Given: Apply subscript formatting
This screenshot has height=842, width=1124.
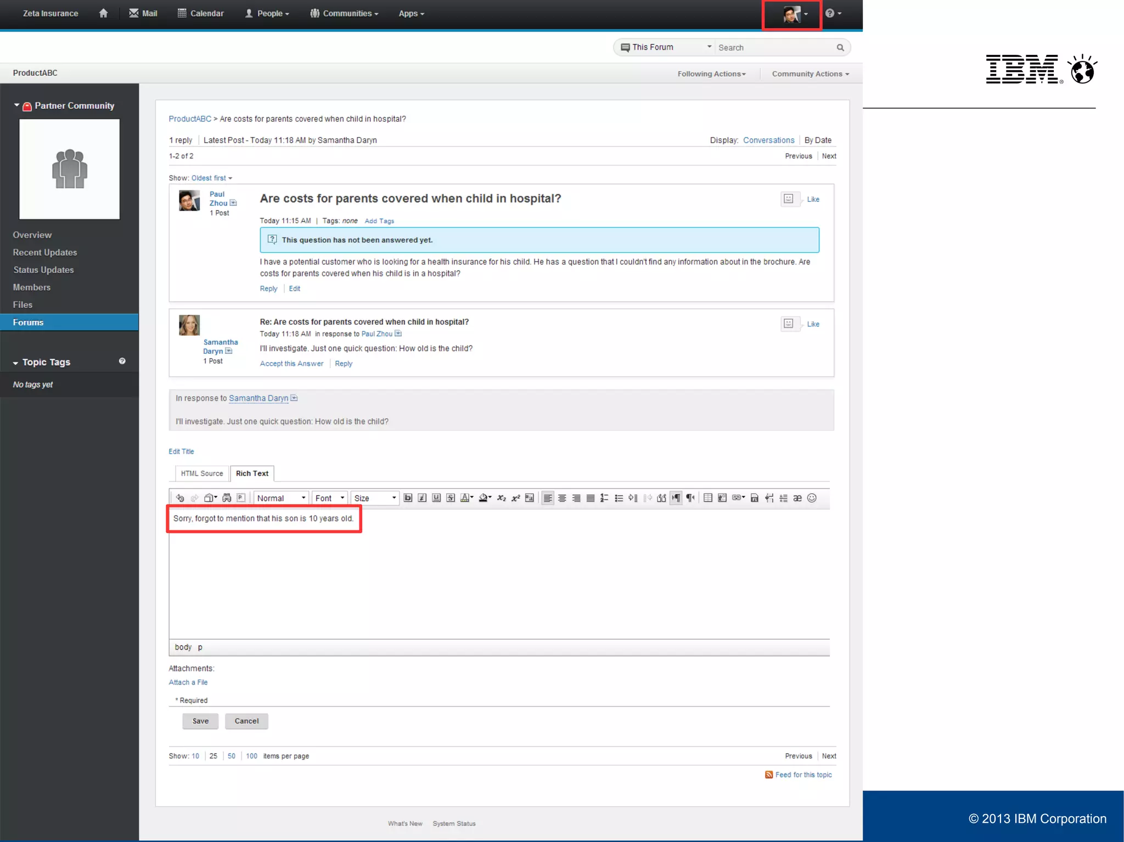Looking at the screenshot, I should [x=501, y=498].
